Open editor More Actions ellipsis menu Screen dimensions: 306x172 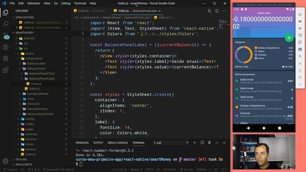pyautogui.click(x=224, y=11)
